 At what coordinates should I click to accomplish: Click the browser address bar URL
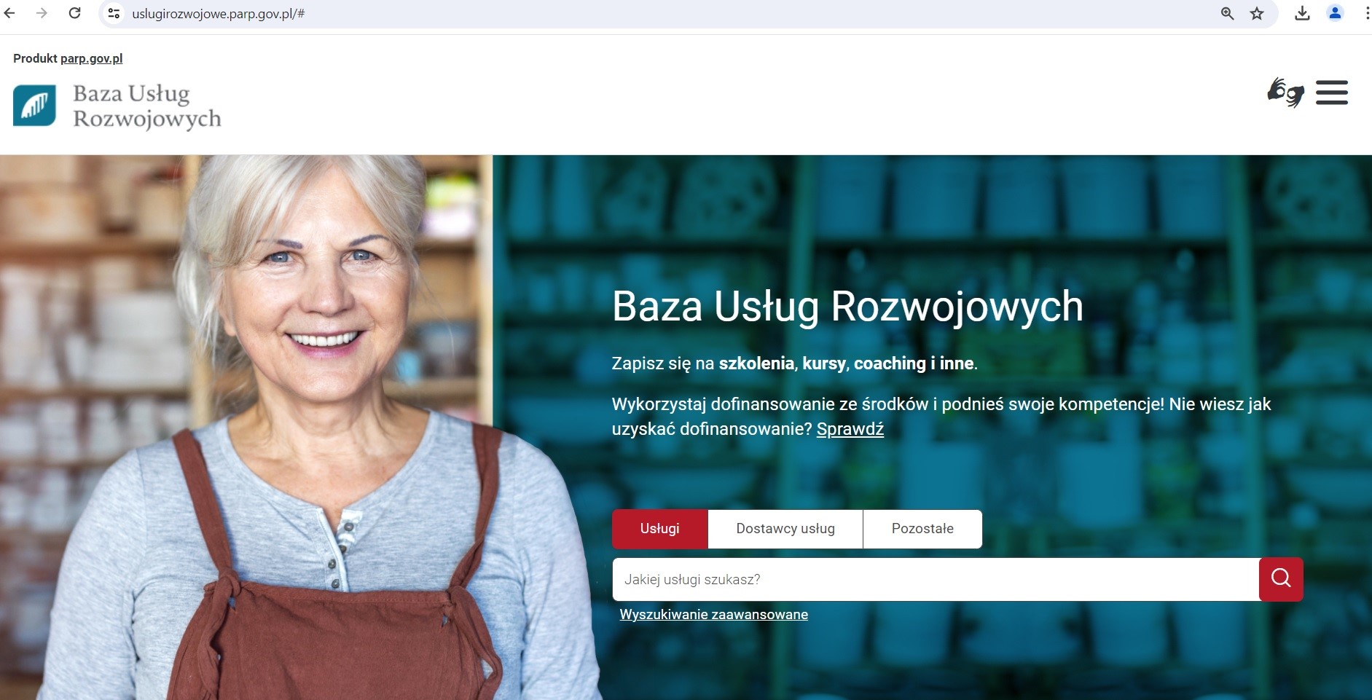[x=219, y=13]
